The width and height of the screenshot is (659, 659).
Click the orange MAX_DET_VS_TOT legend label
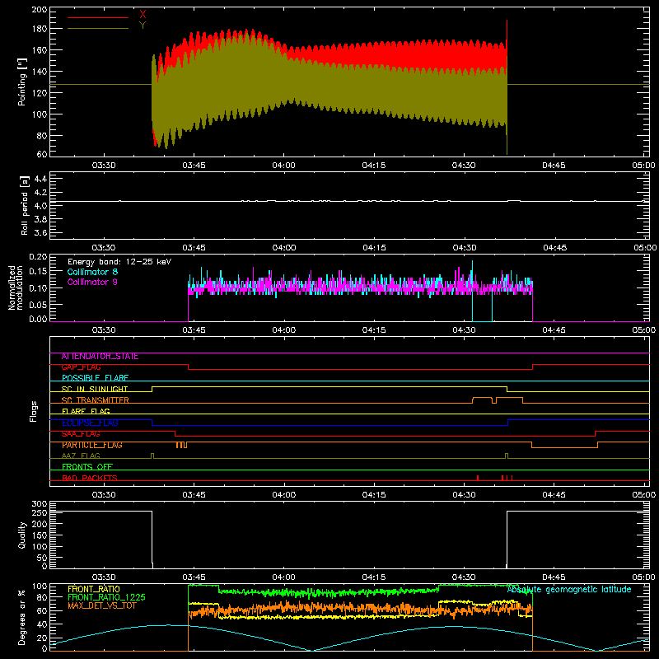pos(102,605)
